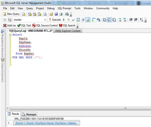Click Uncomment Selected Lines icon
151x127 pixels.
coord(125,20)
